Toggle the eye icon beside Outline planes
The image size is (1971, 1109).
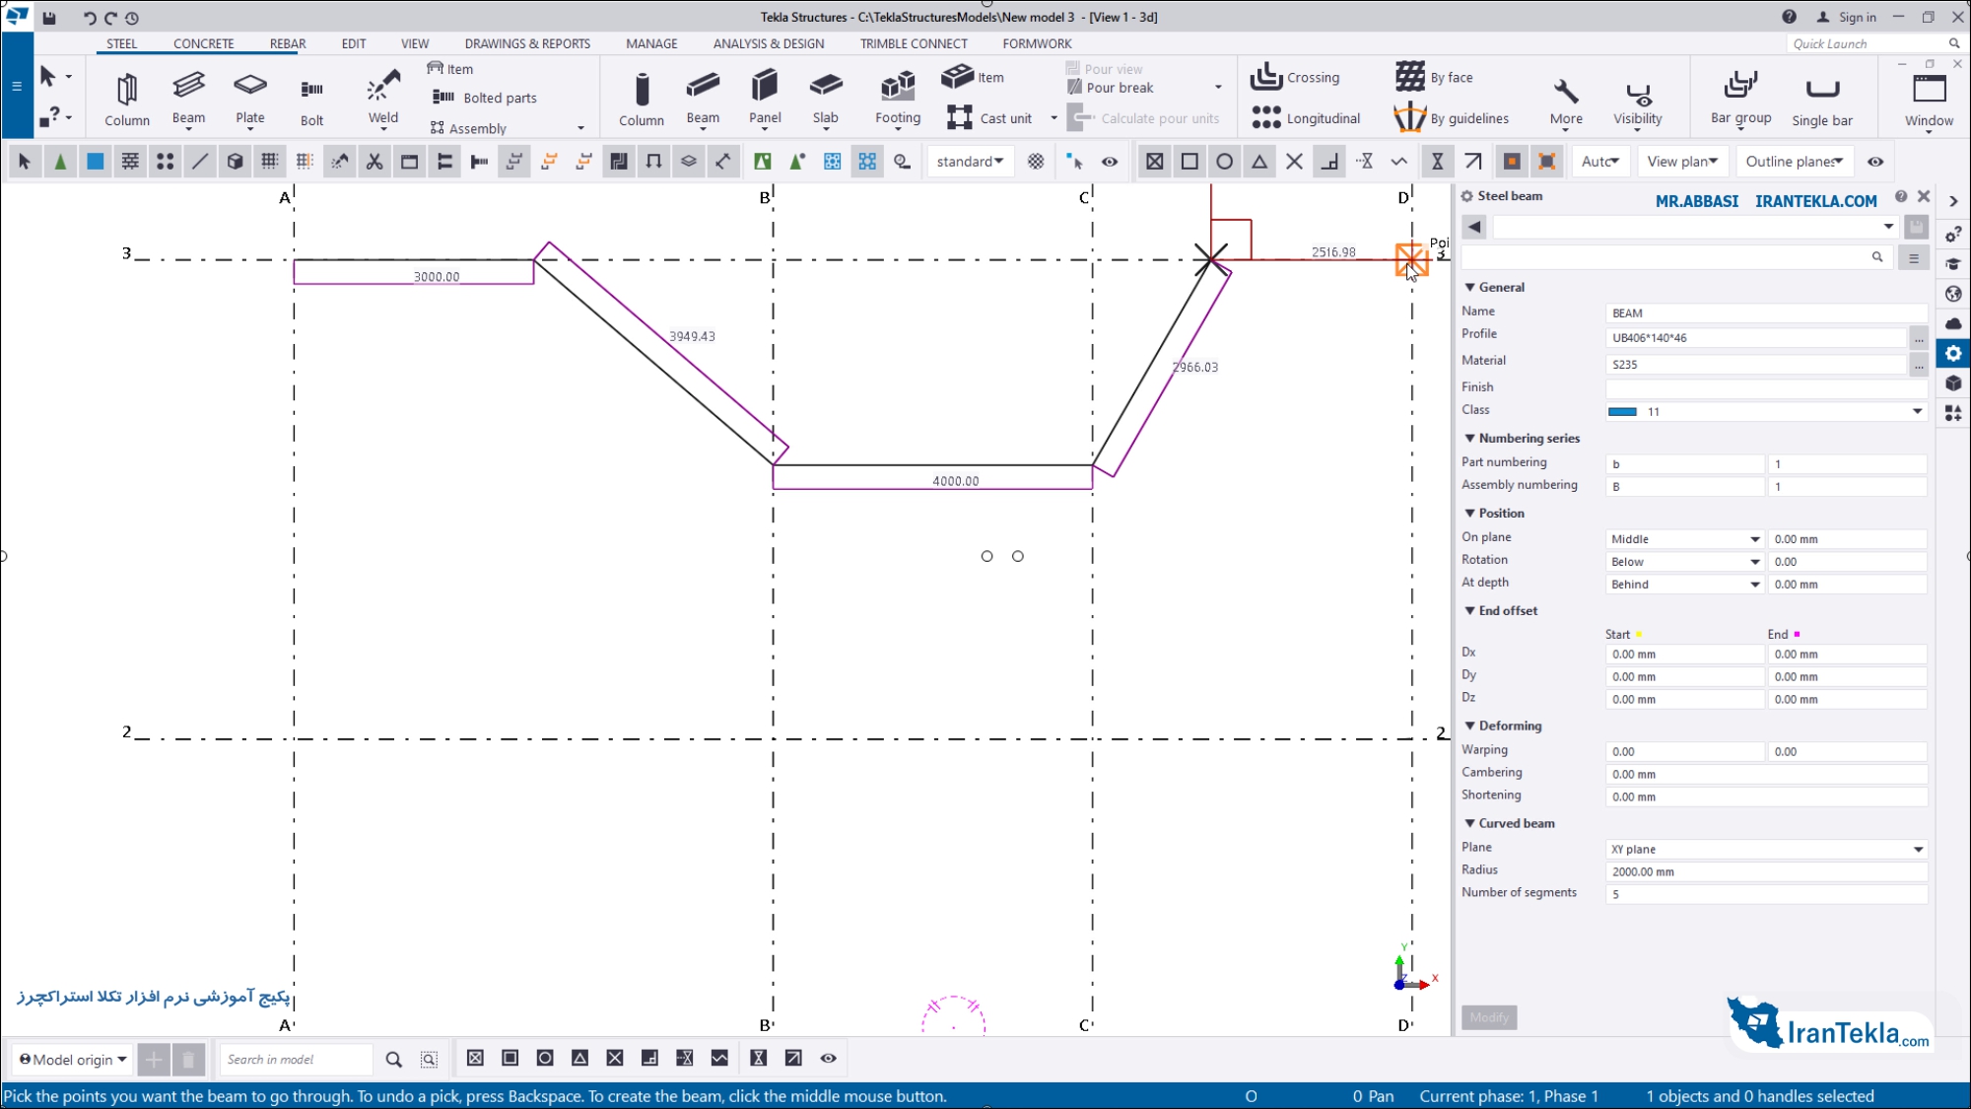[1875, 162]
